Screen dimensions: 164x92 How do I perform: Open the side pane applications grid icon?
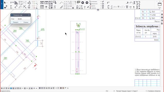click(162, 24)
